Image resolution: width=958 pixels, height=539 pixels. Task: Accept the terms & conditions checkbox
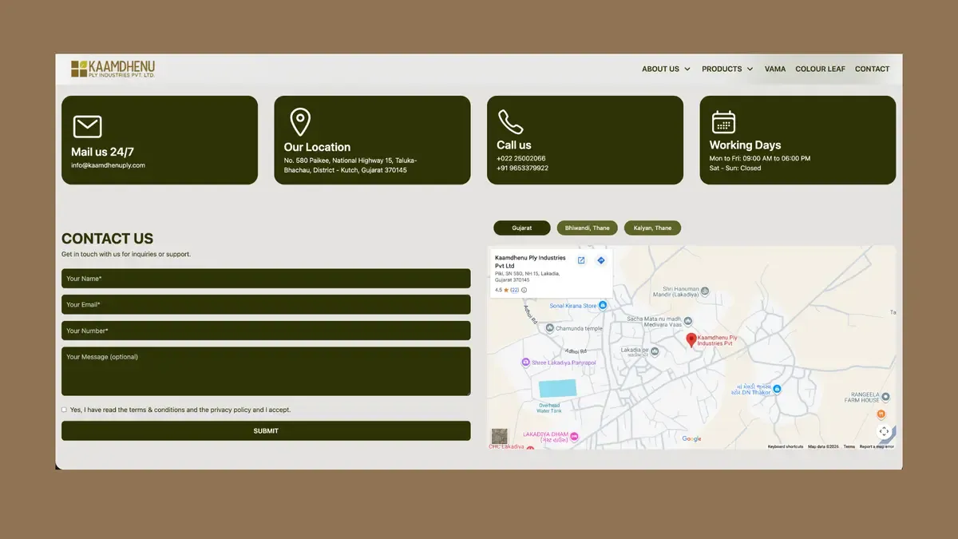click(x=64, y=410)
